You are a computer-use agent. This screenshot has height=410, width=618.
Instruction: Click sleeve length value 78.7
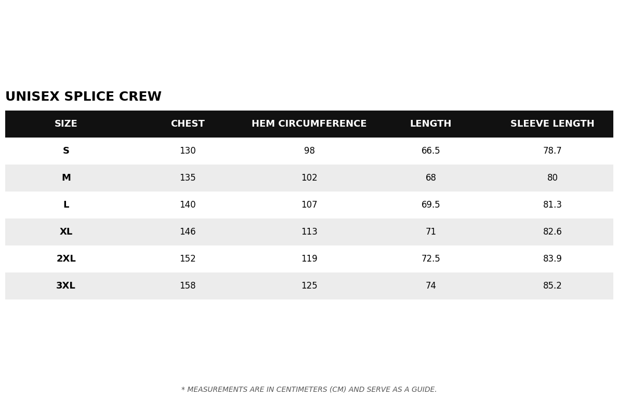pos(552,151)
